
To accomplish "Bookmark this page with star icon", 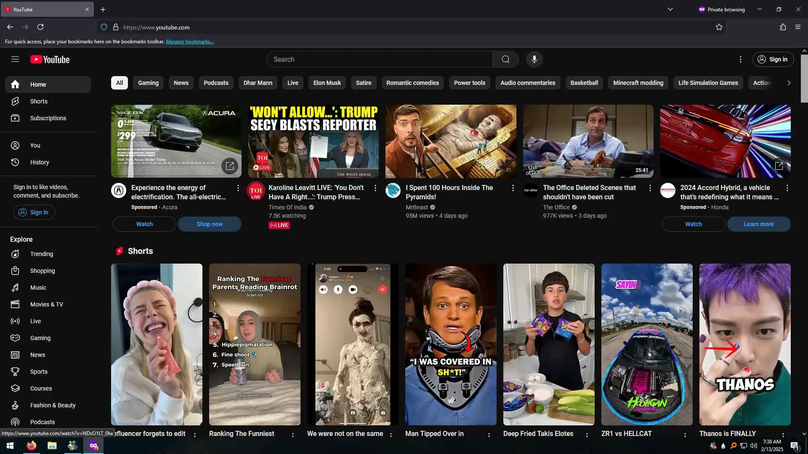I will (x=719, y=27).
